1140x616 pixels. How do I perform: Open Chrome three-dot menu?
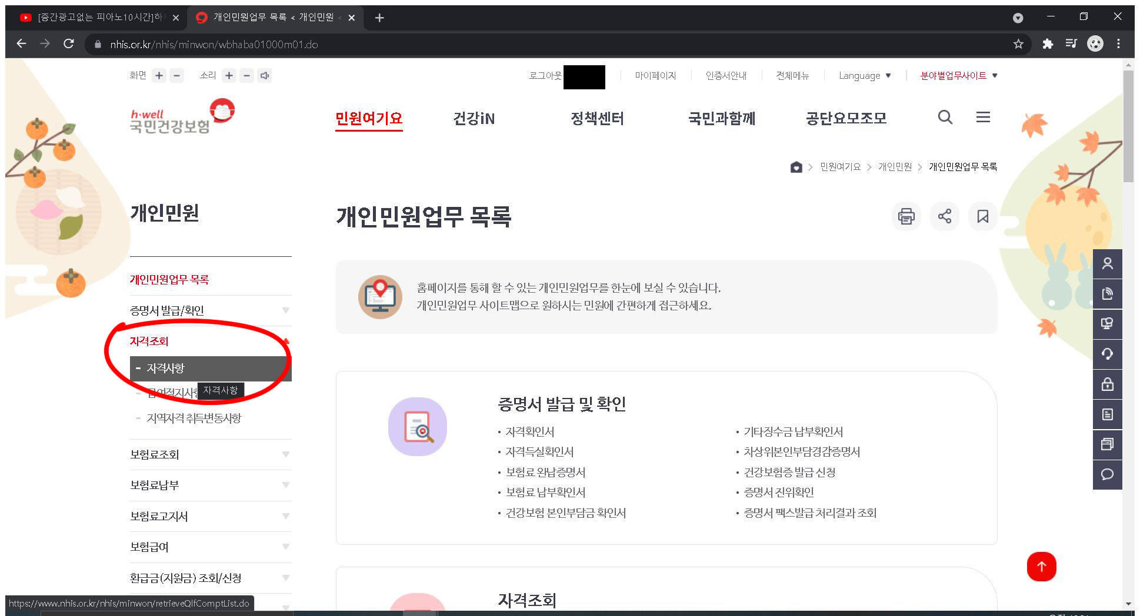[1118, 44]
